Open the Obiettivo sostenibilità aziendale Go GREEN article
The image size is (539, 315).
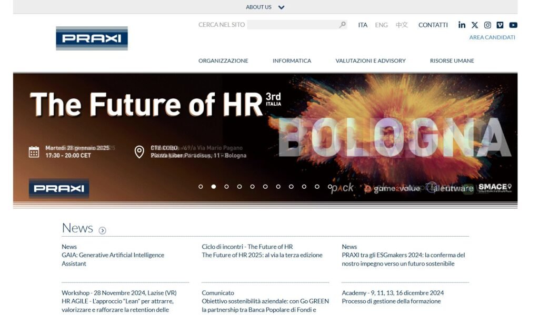coord(265,306)
